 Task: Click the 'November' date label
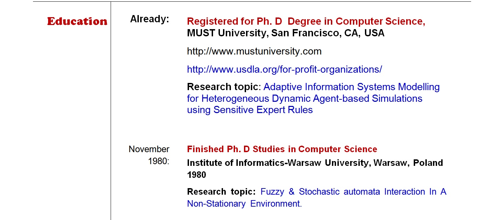[149, 149]
